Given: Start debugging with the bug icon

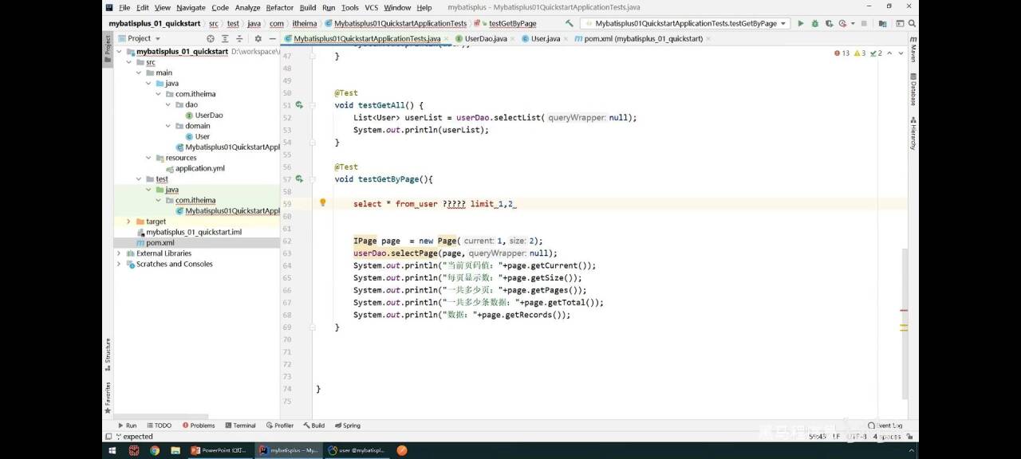Looking at the screenshot, I should pyautogui.click(x=814, y=24).
